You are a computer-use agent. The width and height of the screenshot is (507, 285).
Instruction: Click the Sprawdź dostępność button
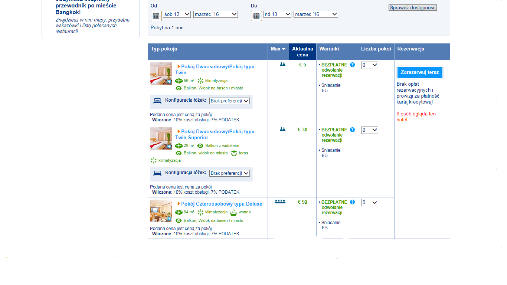[x=413, y=7]
